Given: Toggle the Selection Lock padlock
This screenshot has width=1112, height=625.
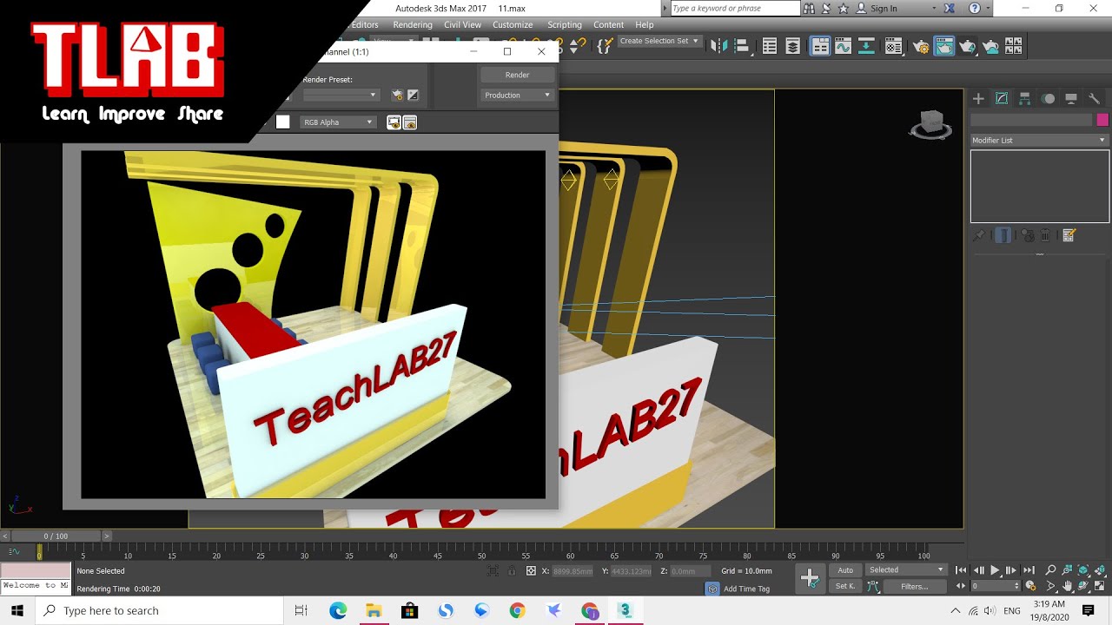Looking at the screenshot, I should point(511,571).
